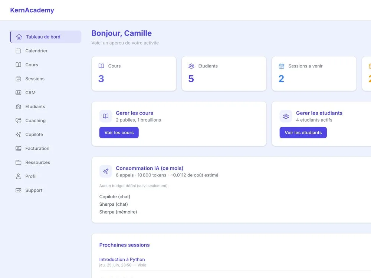Click the banknote icon beside Facturation
This screenshot has height=278, width=371.
tap(19, 149)
